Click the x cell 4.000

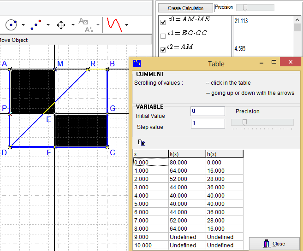tap(151, 195)
